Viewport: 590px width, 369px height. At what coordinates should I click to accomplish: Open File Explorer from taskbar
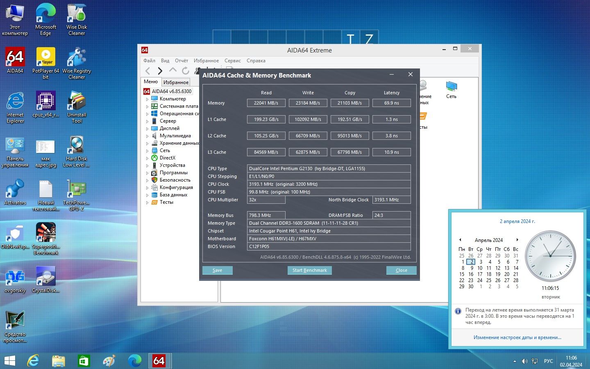[59, 361]
